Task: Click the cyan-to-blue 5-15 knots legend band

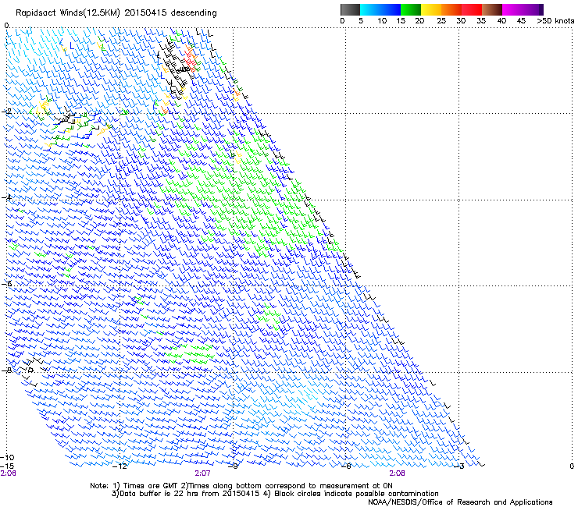Action: (380, 9)
